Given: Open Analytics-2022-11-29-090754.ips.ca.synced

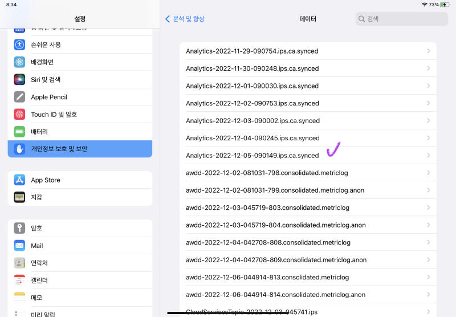Looking at the screenshot, I should coord(308,51).
